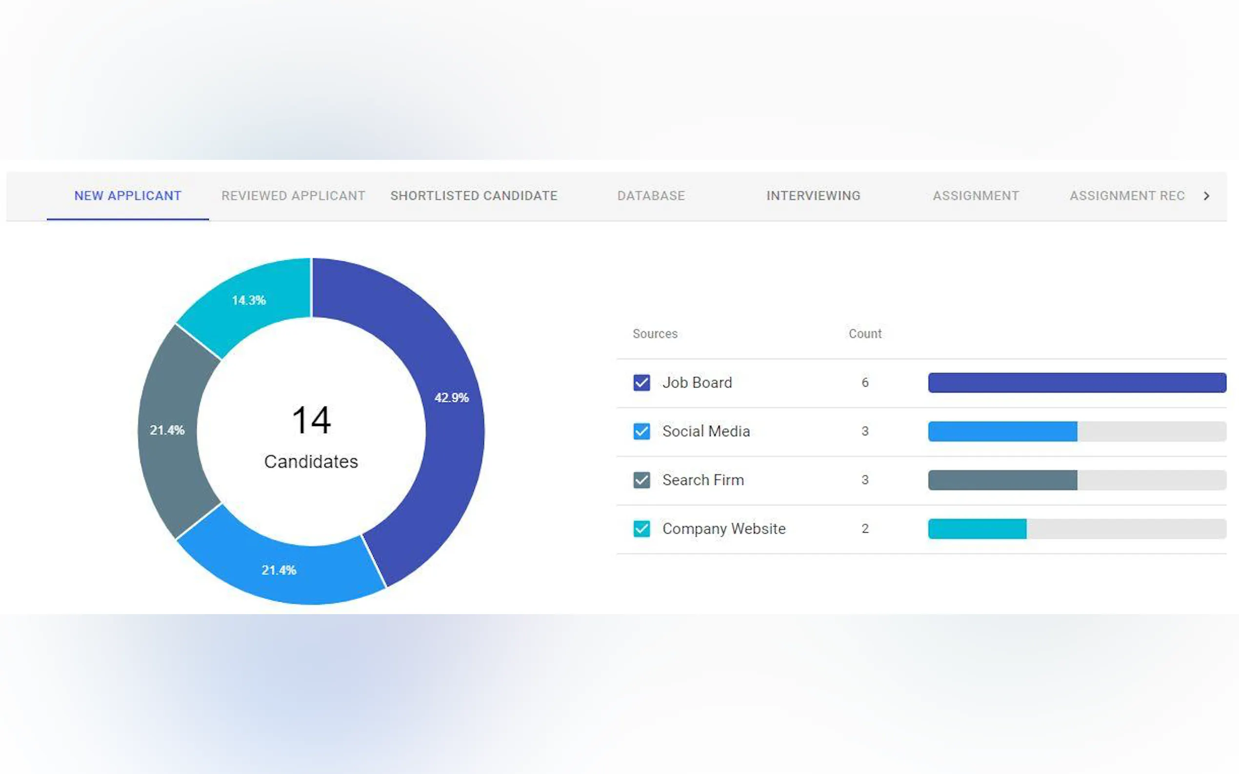Viewport: 1239px width, 774px height.
Task: Click the Assignment Rec tab
Action: pyautogui.click(x=1127, y=195)
